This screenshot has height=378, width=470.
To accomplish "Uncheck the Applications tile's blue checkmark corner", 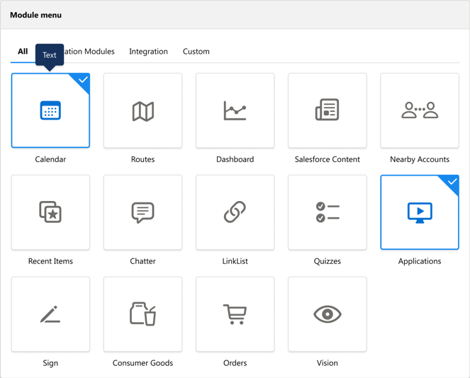I will [452, 182].
